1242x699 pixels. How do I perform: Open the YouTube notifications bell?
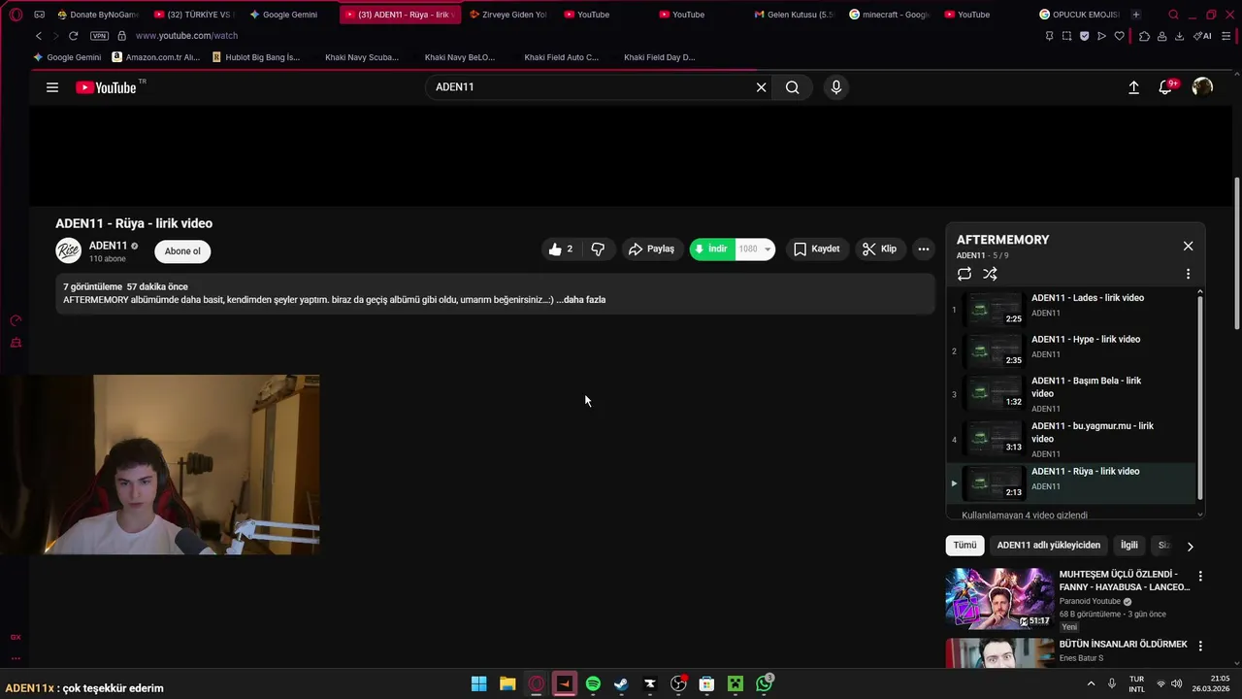click(x=1166, y=87)
